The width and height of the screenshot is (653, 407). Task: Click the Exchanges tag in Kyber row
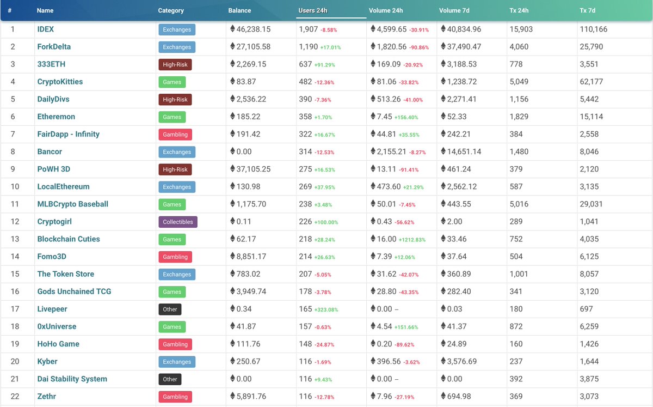coord(177,362)
